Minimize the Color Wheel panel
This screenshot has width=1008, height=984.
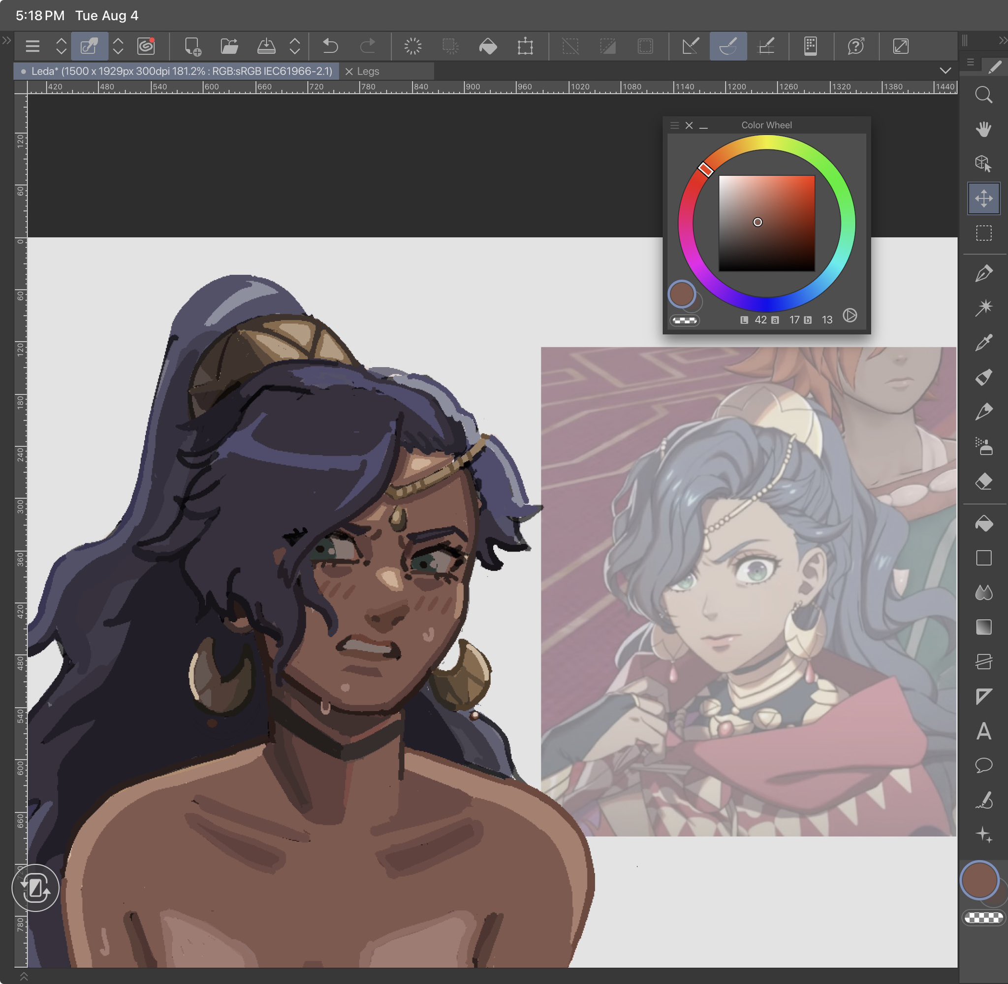[x=703, y=127]
